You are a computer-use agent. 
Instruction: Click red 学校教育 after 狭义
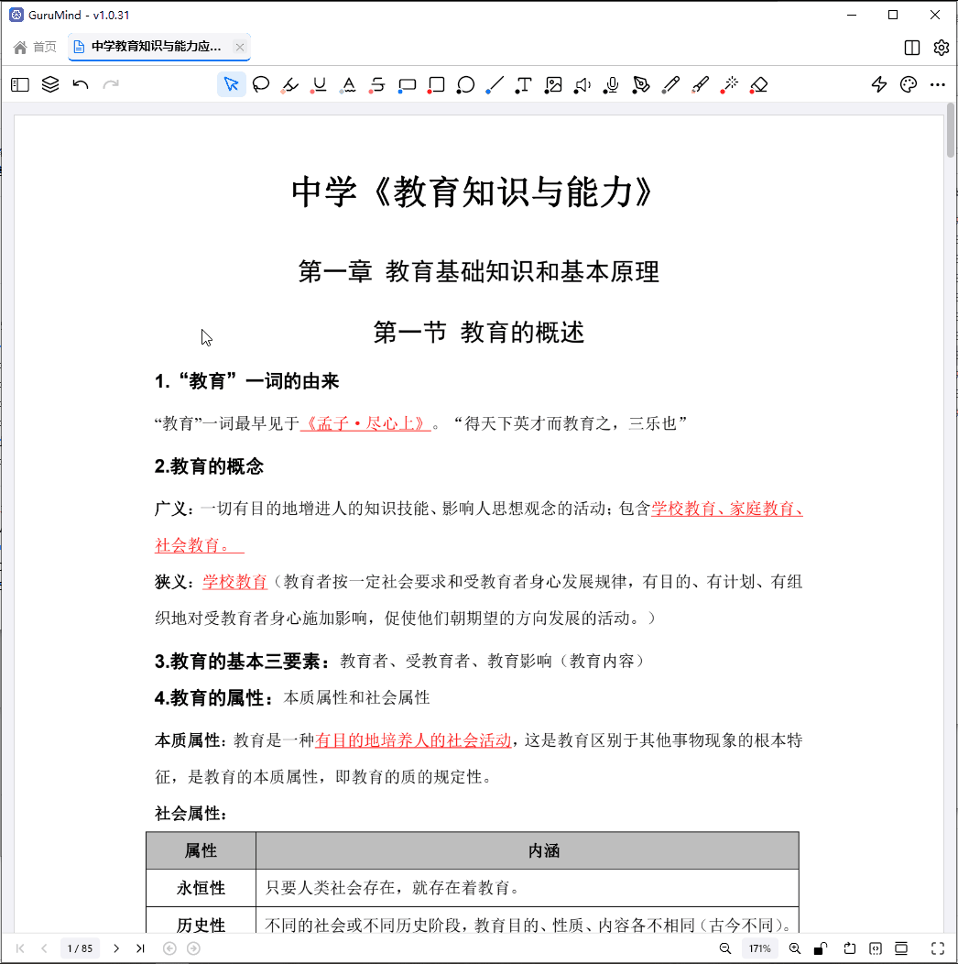[x=234, y=581]
